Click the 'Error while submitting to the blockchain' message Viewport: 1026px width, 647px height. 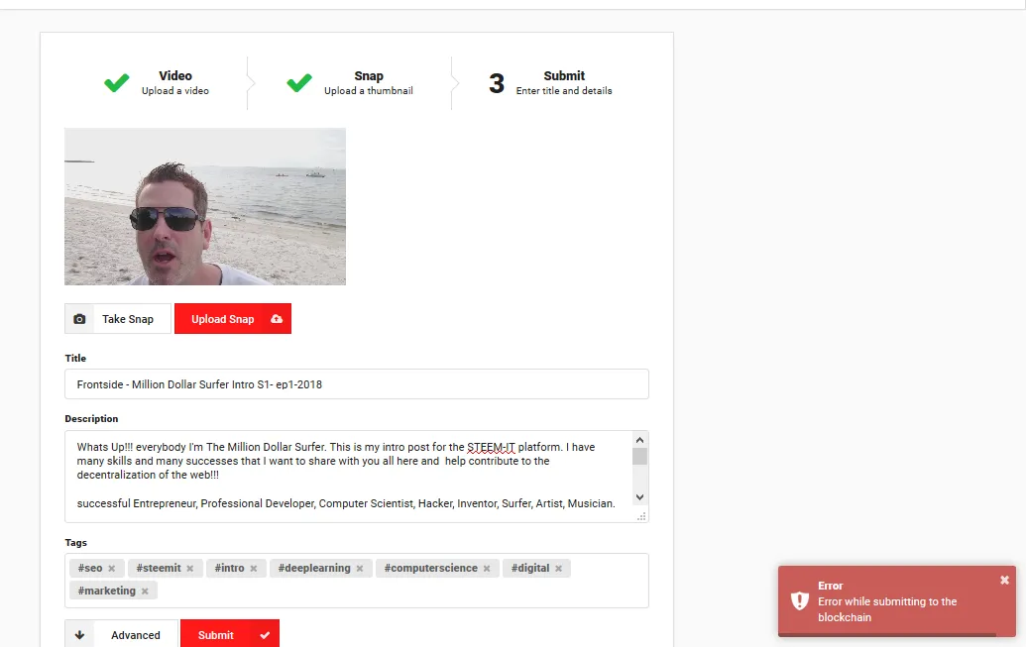(x=887, y=609)
